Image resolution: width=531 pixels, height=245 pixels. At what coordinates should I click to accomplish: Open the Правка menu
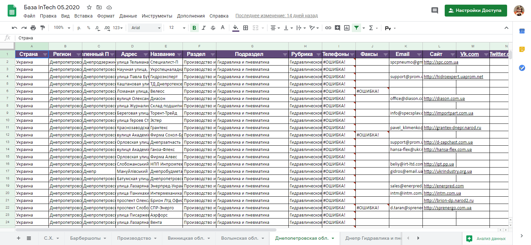(48, 16)
